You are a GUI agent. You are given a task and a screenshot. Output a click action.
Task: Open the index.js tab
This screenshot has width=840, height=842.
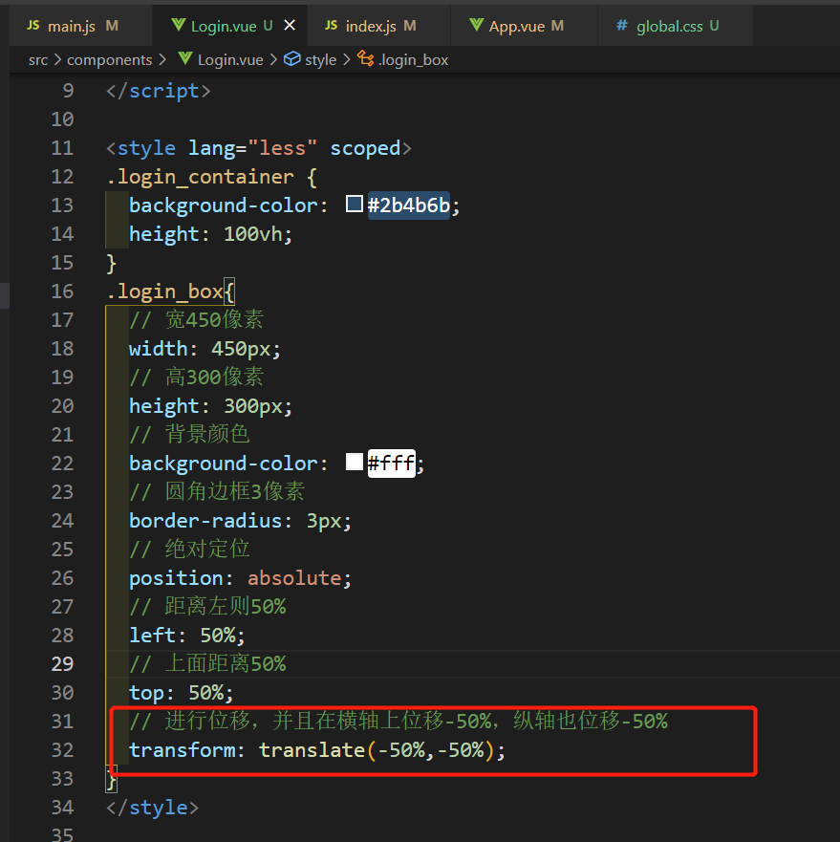pos(378,26)
